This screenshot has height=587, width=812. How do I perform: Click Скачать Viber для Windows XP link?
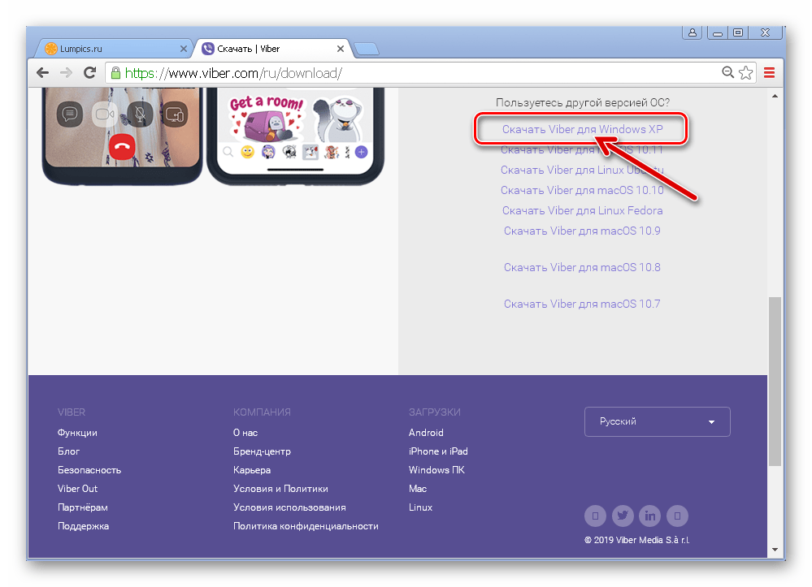pos(582,129)
